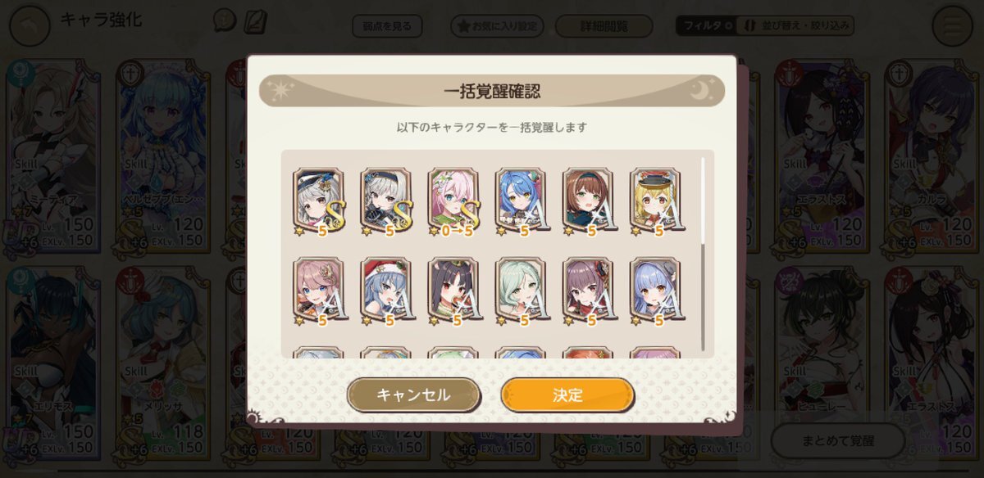Click the まとめて覚醒 button
The width and height of the screenshot is (984, 478).
[x=838, y=440]
